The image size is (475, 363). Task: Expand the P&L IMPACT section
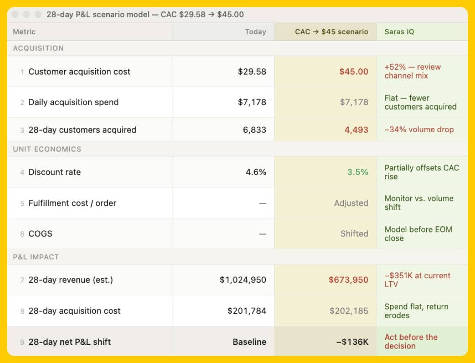coord(34,256)
